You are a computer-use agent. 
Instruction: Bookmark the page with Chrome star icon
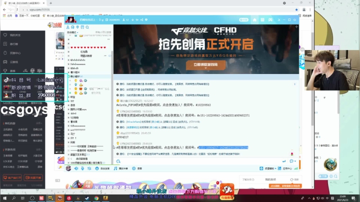[x=296, y=9]
